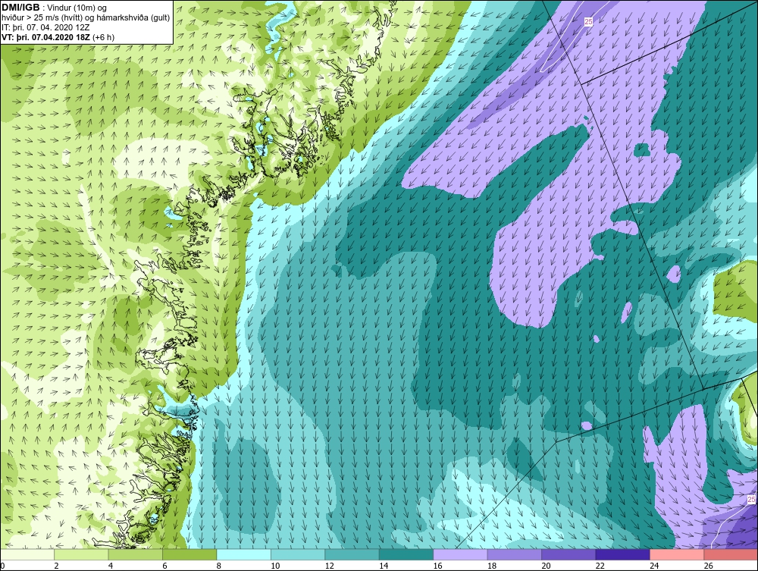Click the legend scale number "6"
The image size is (758, 571).
[x=164, y=566]
